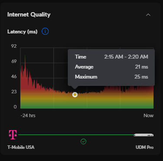Click the 46 y-axis label
Image resolution: width=163 pixels, height=161 pixels.
tap(14, 76)
